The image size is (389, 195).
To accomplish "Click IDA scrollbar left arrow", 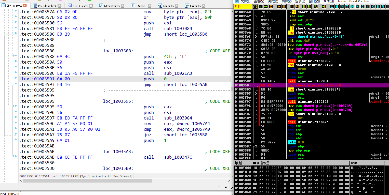I will 21,181.
